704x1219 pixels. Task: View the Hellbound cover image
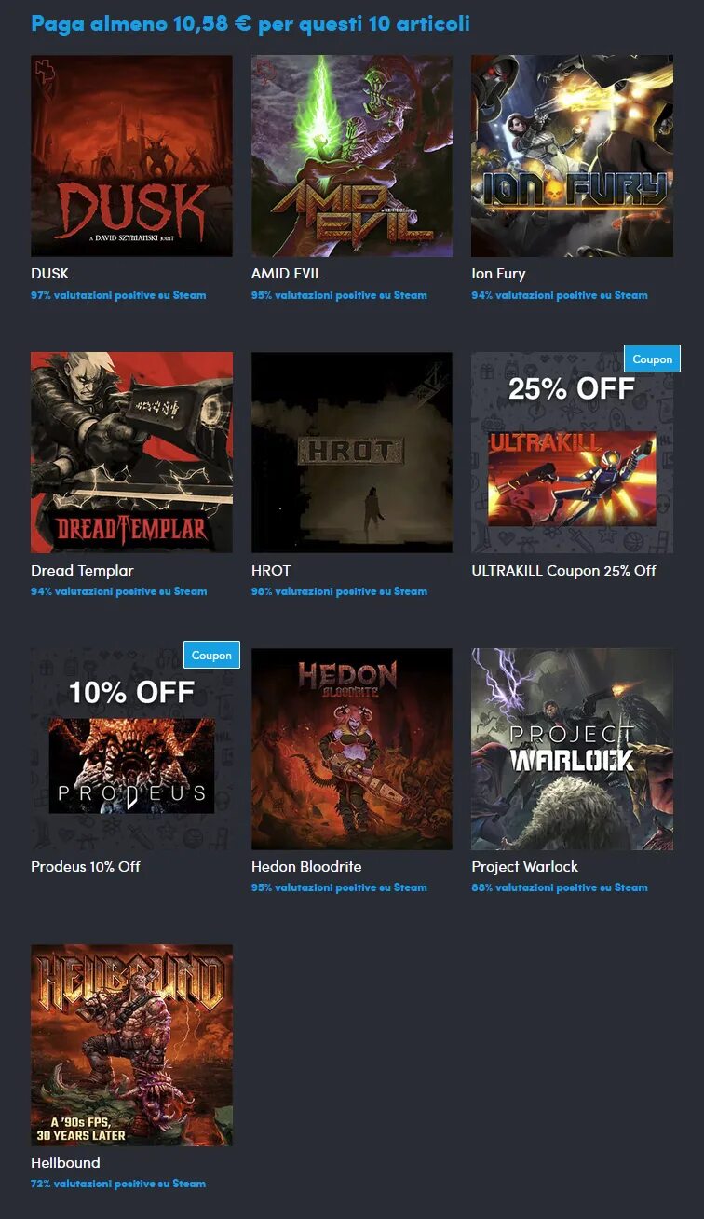[x=131, y=1045]
